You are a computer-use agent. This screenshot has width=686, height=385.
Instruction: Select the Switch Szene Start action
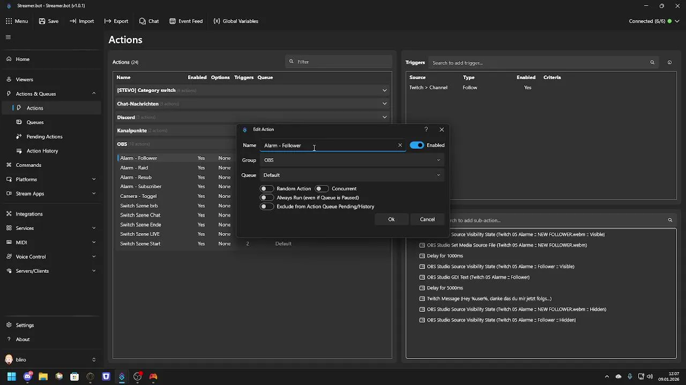click(x=252, y=244)
